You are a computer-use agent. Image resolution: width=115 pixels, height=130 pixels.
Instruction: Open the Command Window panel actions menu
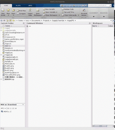[90, 23]
